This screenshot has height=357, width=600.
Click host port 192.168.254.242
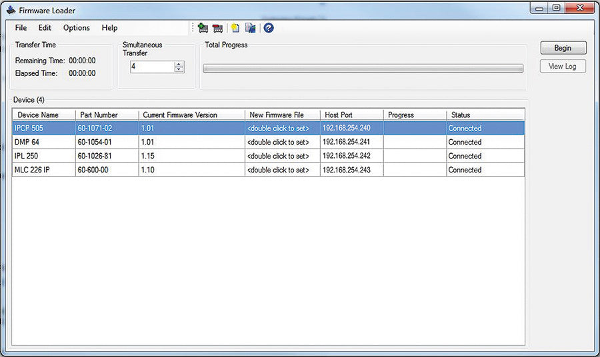coord(346,156)
